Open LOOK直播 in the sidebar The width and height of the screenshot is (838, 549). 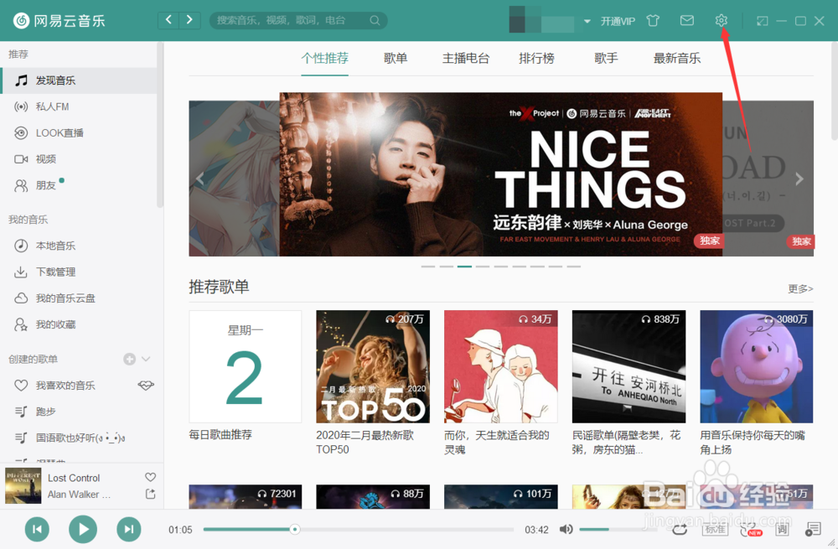pos(79,132)
